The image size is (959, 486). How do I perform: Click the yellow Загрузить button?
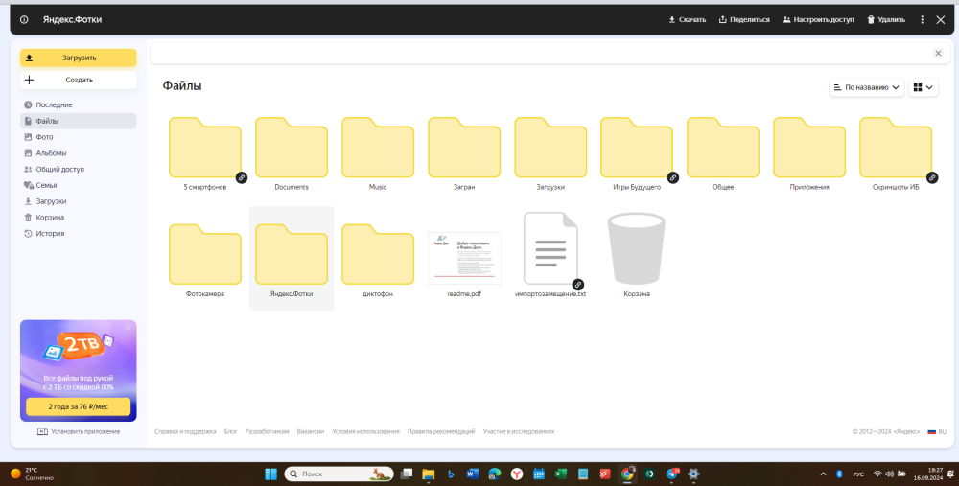pos(79,58)
